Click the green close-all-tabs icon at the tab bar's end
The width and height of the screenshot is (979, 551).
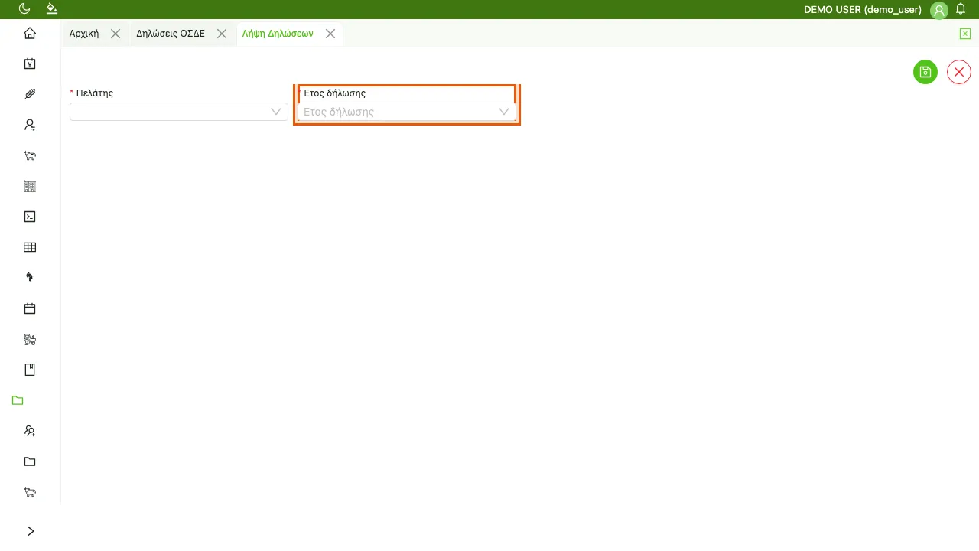coord(965,34)
